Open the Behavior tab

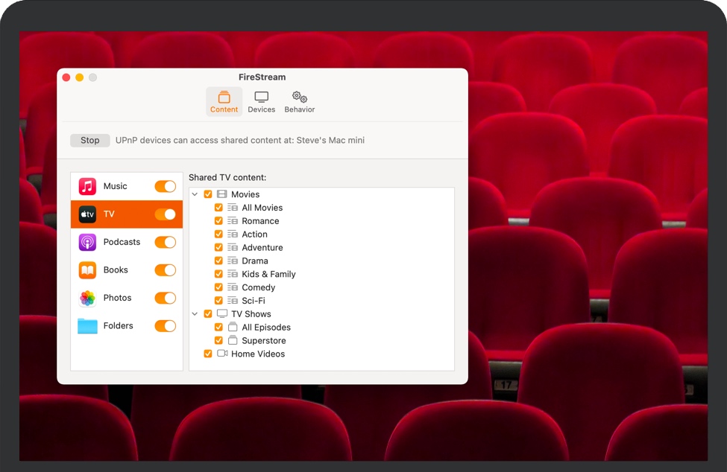299,101
